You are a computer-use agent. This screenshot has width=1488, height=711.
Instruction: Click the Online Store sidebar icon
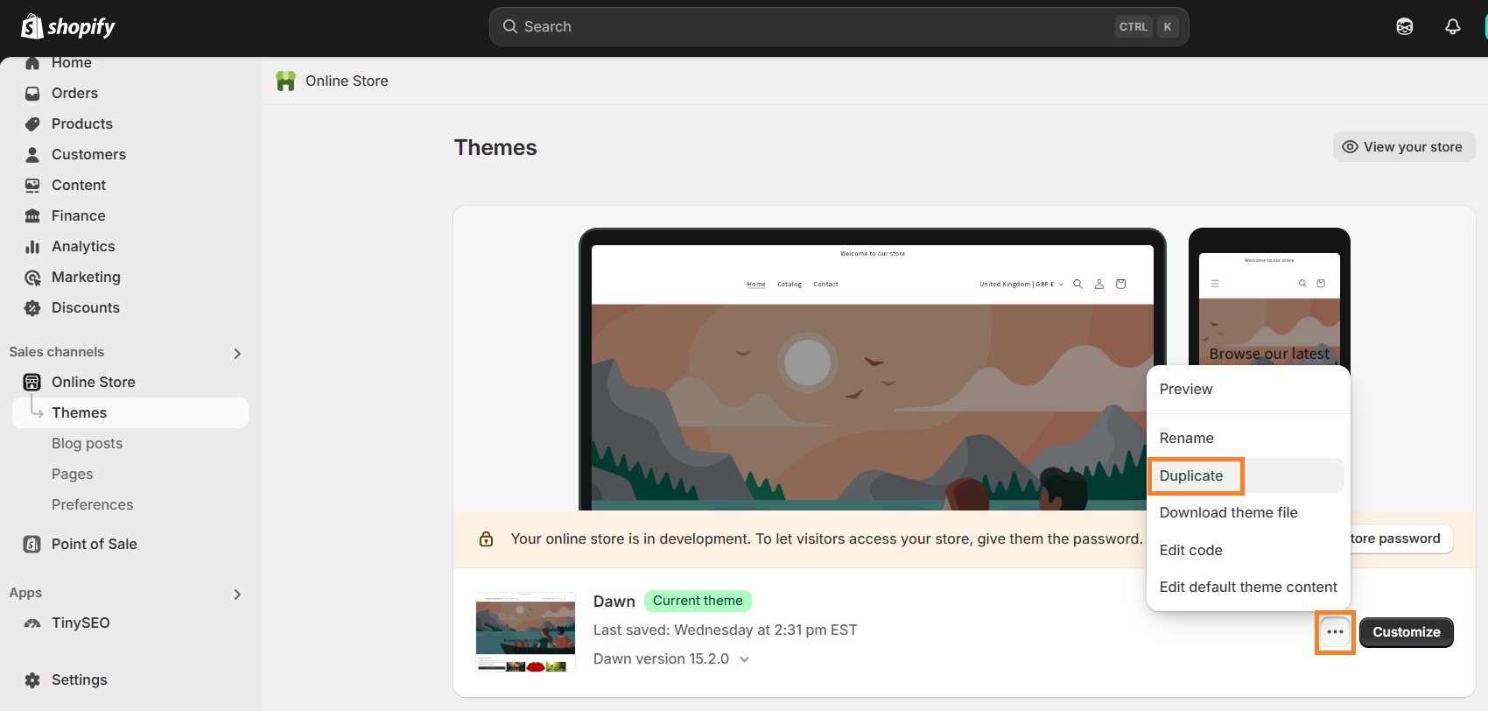(32, 382)
